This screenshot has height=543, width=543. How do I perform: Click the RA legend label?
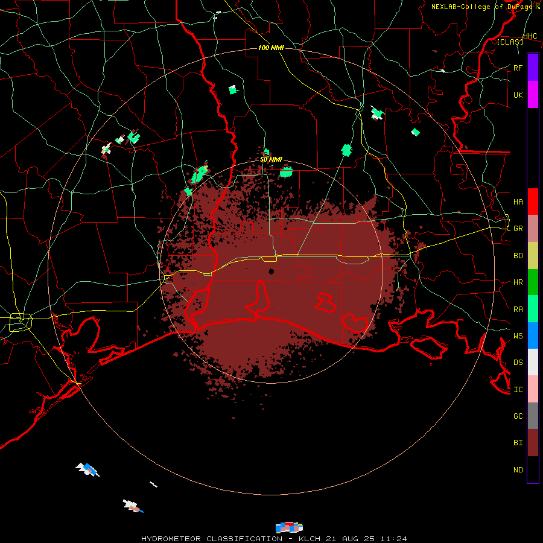518,310
